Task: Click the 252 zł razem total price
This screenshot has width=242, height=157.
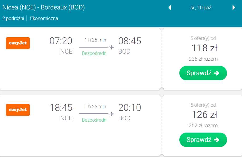Action: point(203,125)
